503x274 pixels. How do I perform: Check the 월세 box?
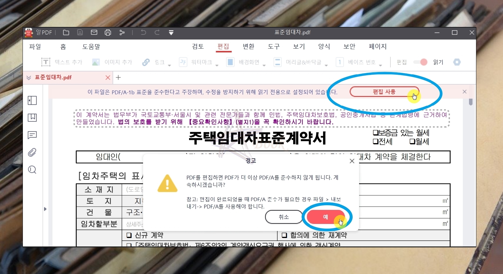click(412, 142)
